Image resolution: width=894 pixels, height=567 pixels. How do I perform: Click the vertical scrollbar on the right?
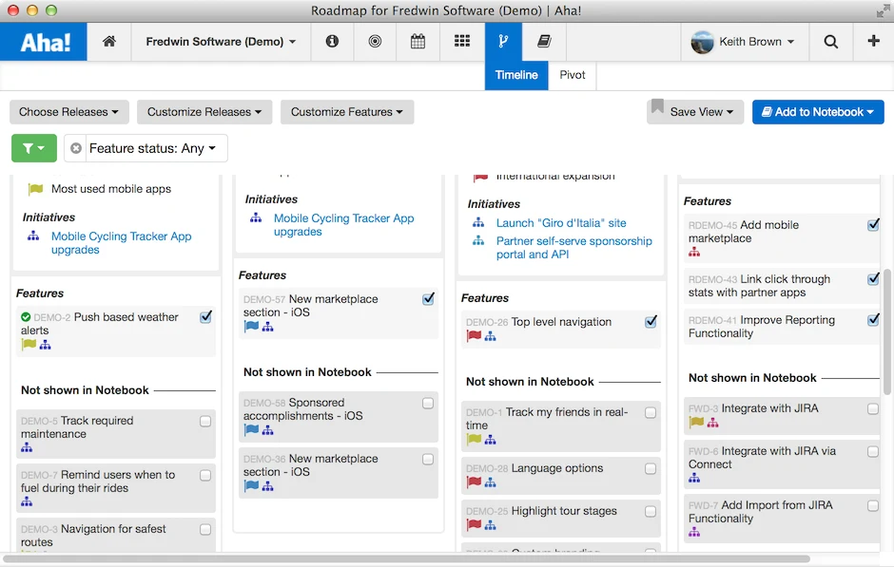tap(887, 331)
